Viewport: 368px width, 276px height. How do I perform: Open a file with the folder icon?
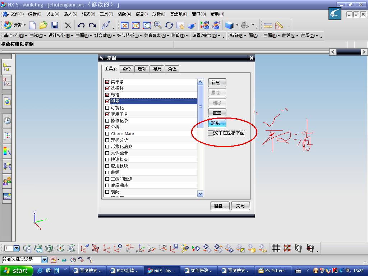coord(43,25)
